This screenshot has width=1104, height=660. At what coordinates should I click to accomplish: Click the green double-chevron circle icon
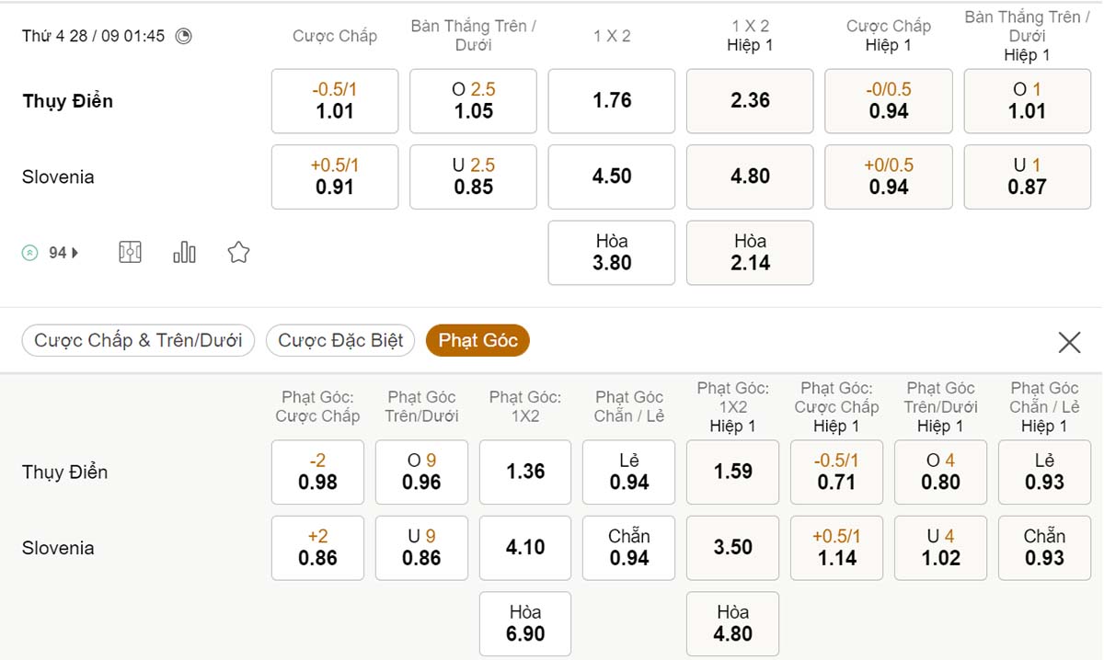click(31, 251)
